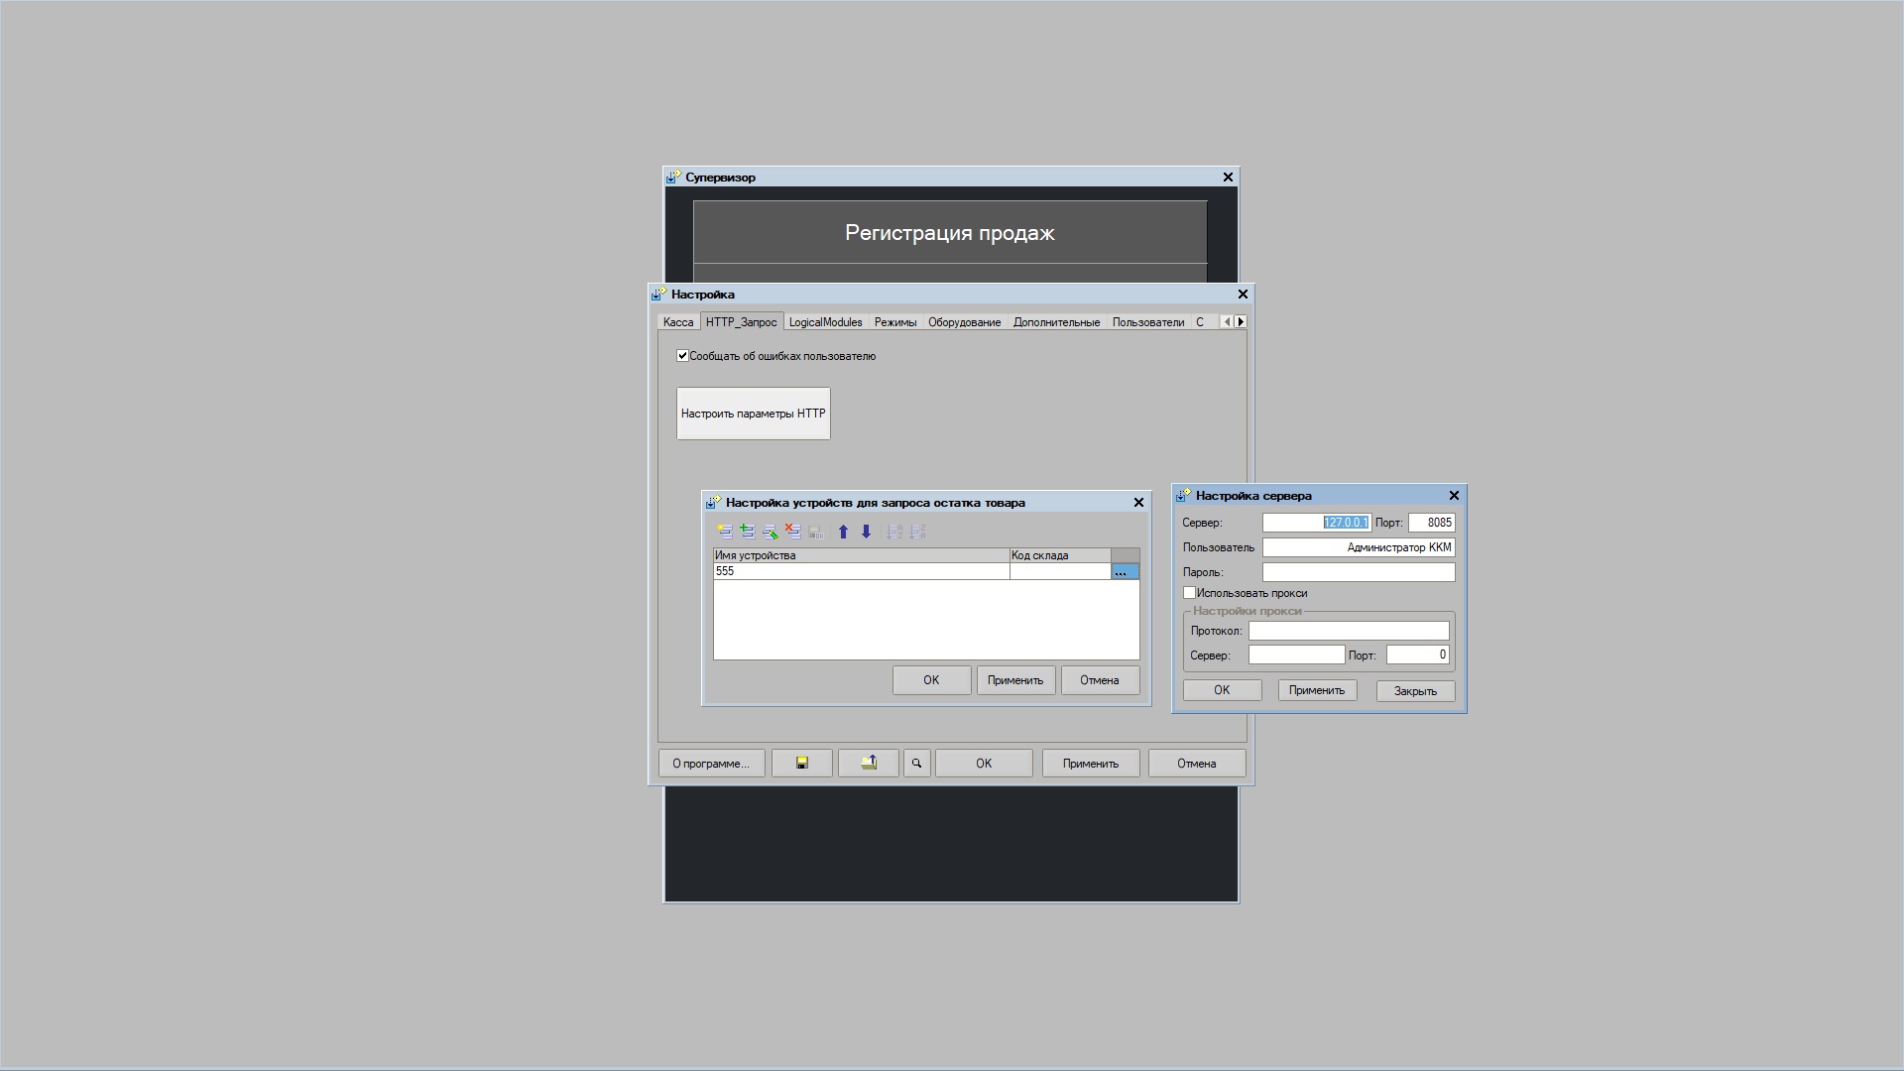Click Закрыть in server settings dialog

click(x=1415, y=690)
